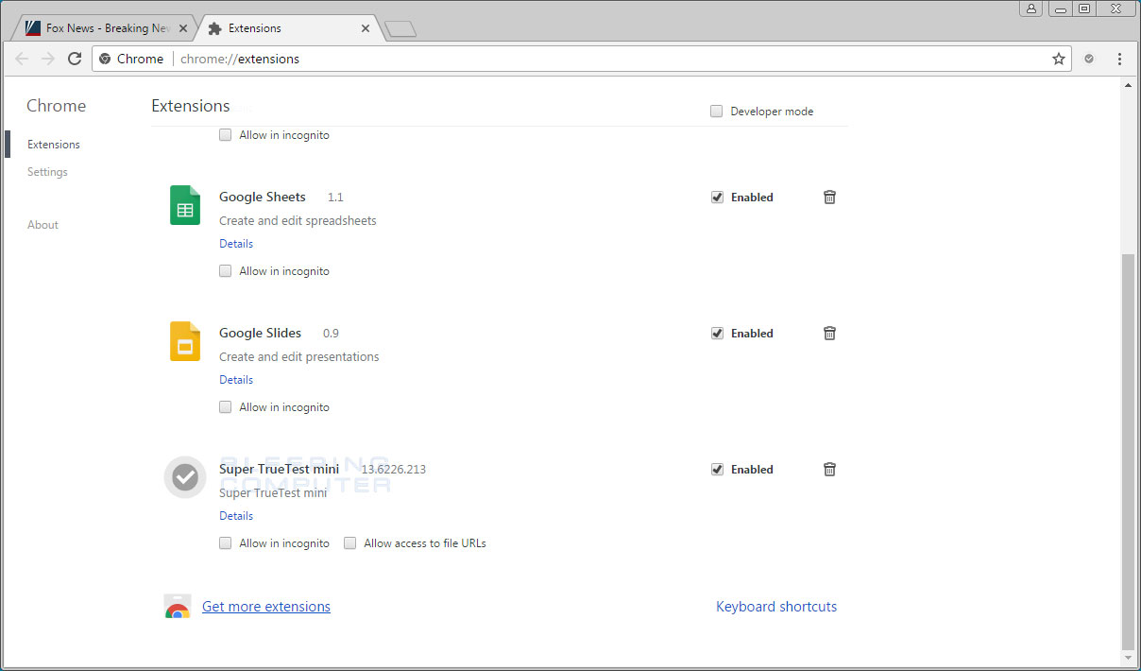
Task: Switch to the Fox News tab
Action: tap(102, 27)
